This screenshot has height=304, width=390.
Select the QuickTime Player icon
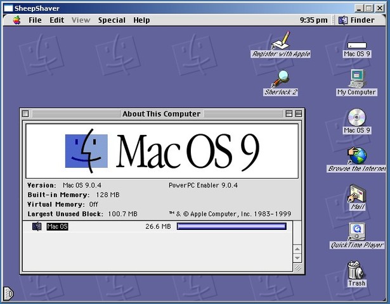point(357,236)
